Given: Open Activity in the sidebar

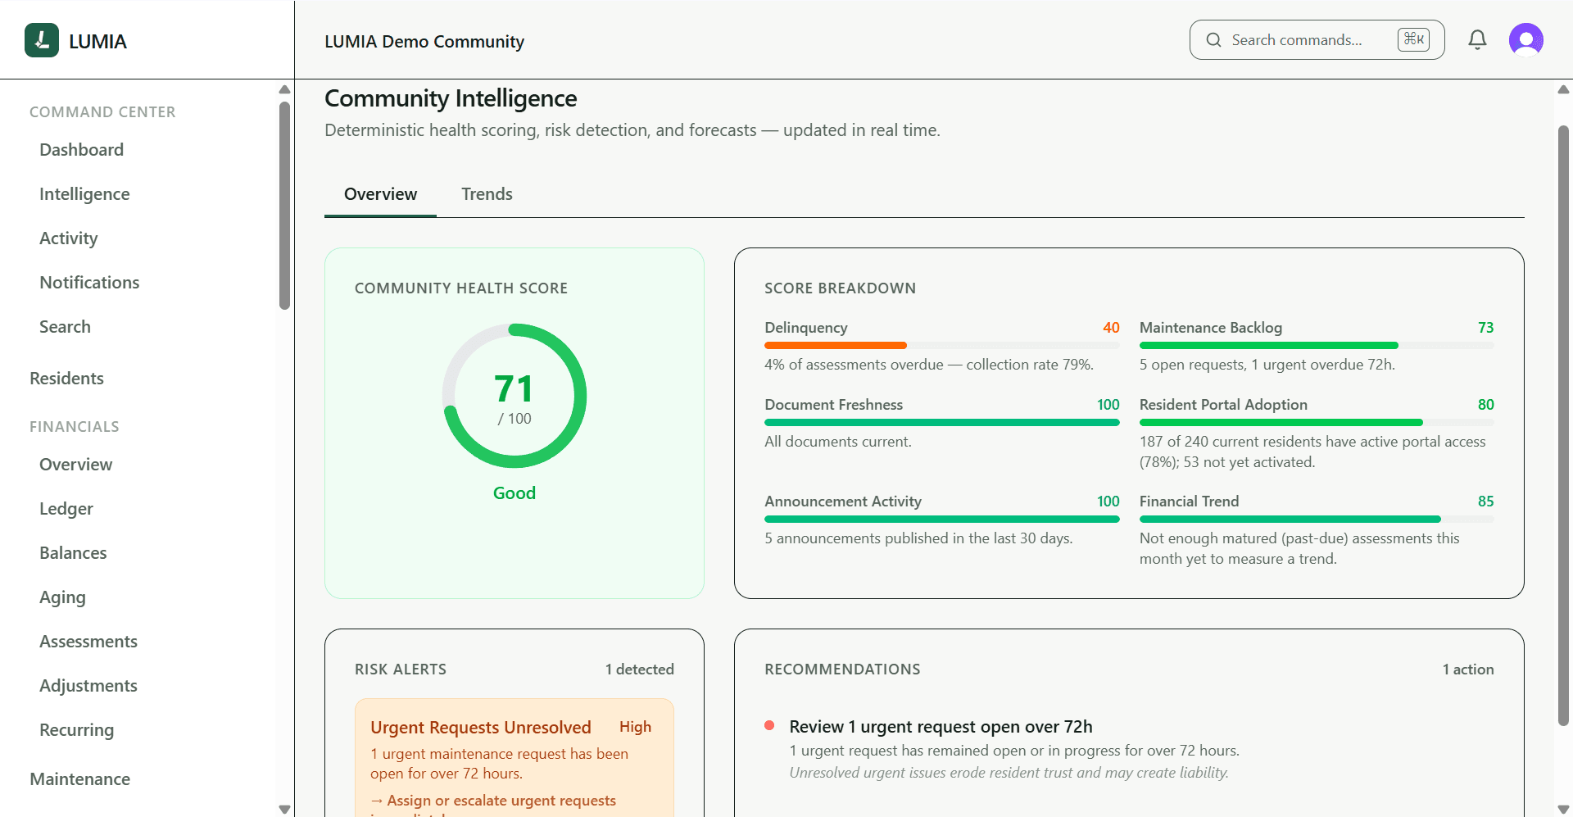Looking at the screenshot, I should 69,238.
